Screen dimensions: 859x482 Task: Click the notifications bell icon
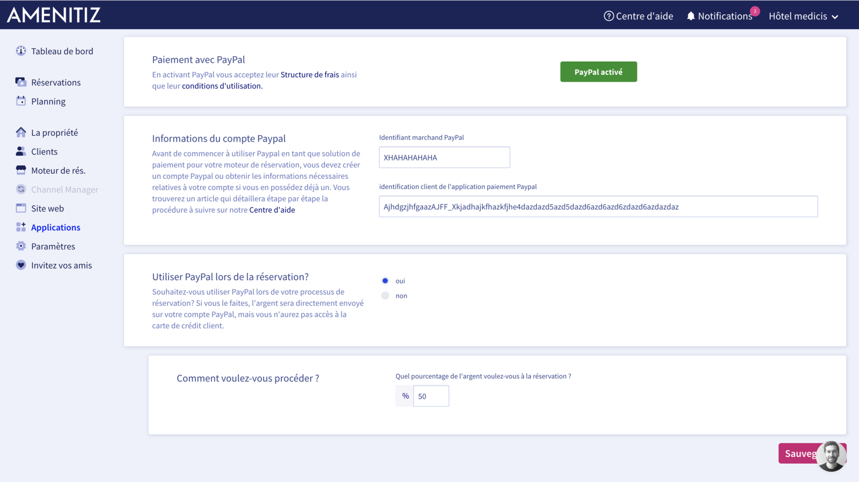tap(691, 16)
